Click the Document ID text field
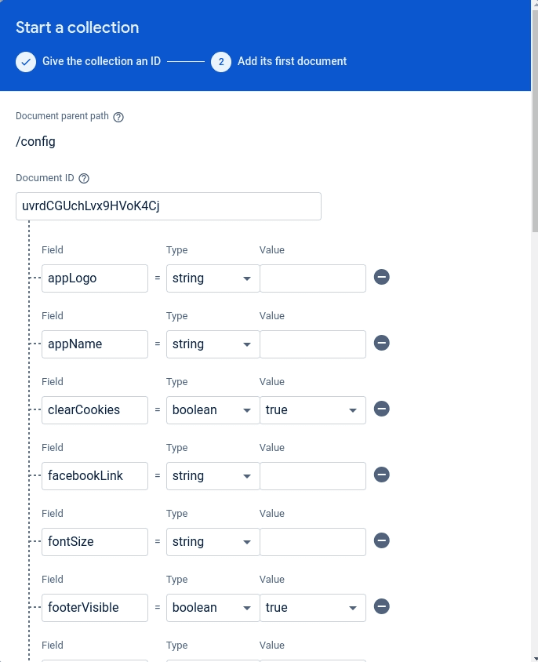 (x=168, y=206)
